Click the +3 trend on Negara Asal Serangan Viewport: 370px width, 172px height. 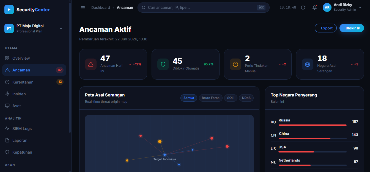tap(354, 64)
